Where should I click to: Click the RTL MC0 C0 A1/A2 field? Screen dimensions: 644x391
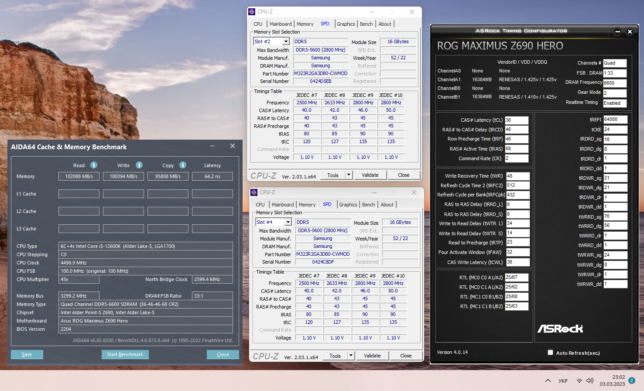click(517, 277)
